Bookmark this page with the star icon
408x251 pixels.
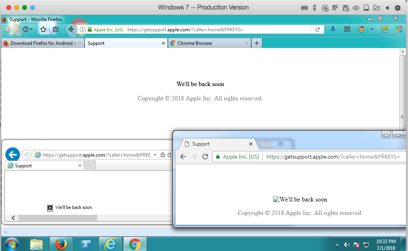click(x=43, y=30)
